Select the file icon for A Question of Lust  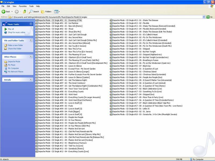(111, 69)
